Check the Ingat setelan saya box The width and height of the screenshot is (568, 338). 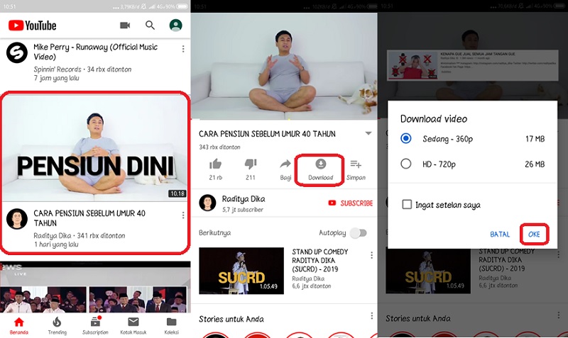click(407, 205)
